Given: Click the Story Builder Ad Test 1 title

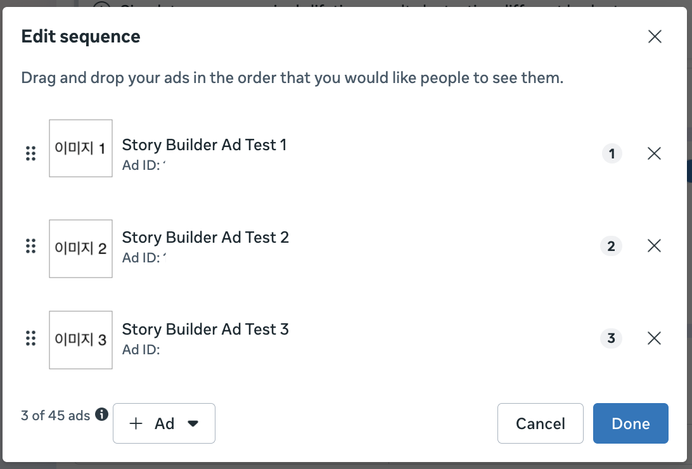Looking at the screenshot, I should [x=204, y=145].
